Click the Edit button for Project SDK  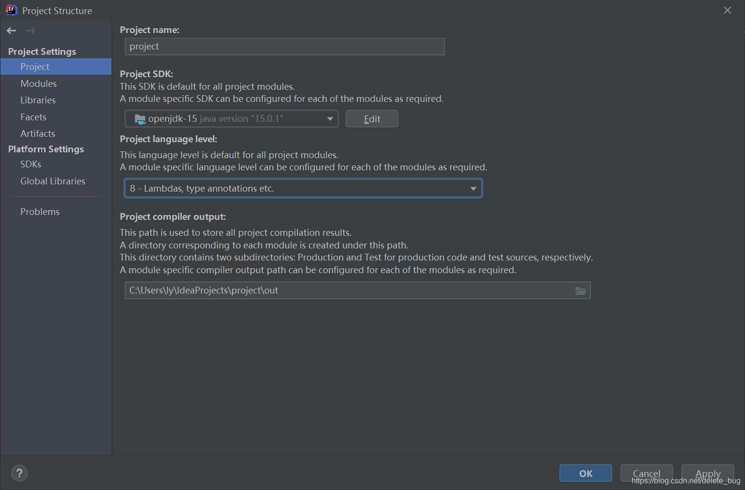372,119
